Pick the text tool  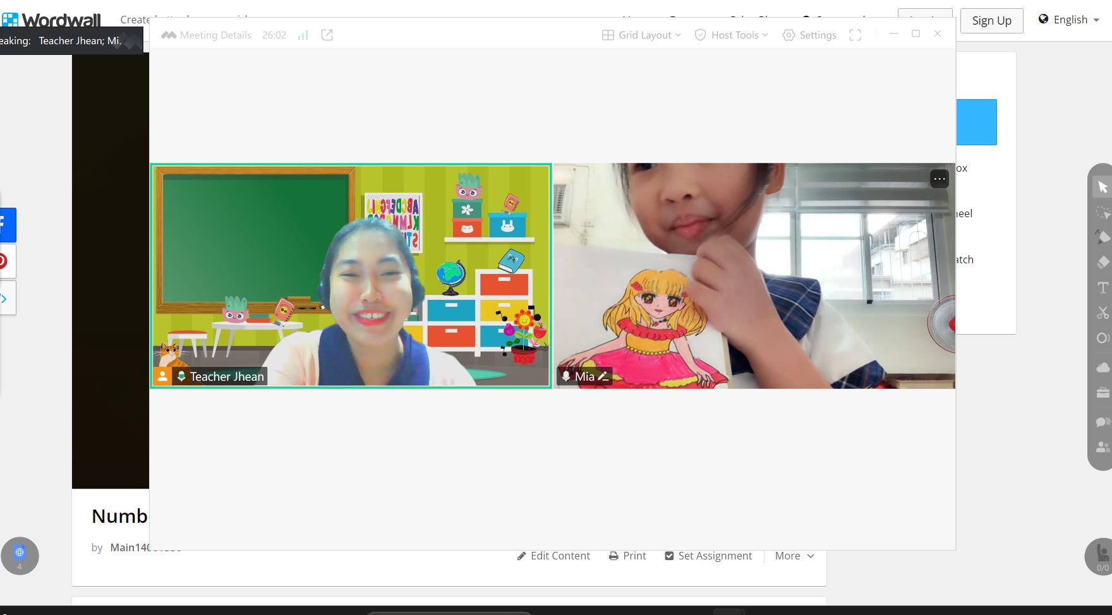[1103, 288]
